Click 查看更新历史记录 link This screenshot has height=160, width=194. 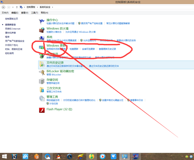point(107,49)
